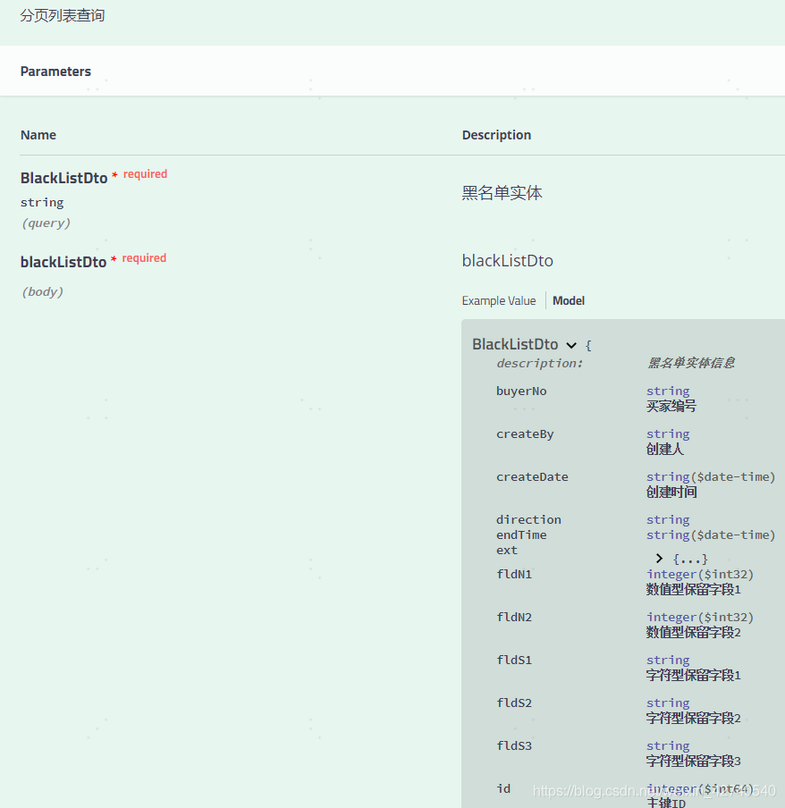Click the buyerNo string type link
Screen dimensions: 785x808
(x=668, y=391)
